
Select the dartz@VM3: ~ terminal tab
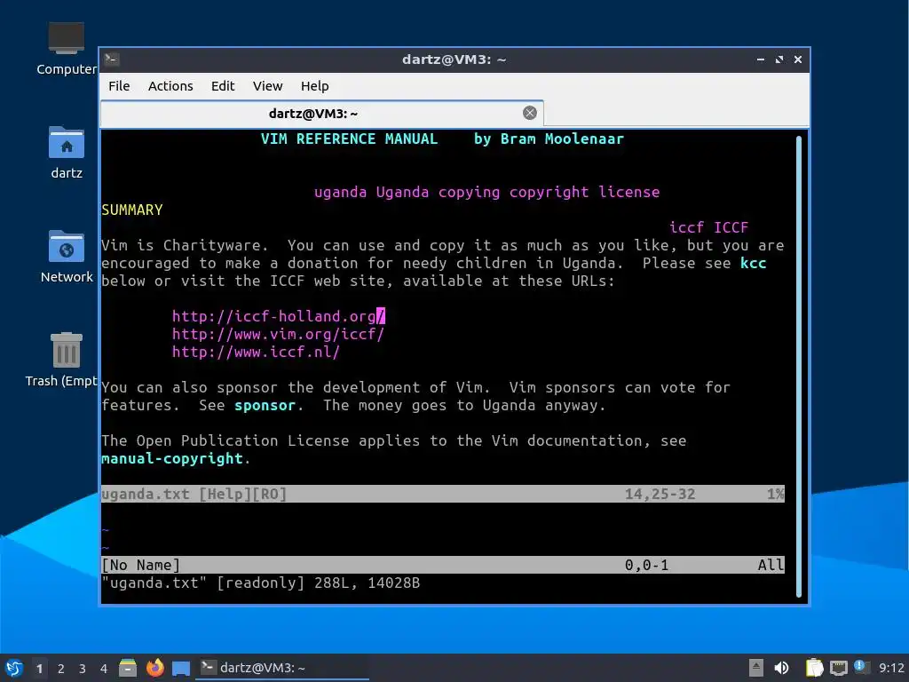click(321, 114)
